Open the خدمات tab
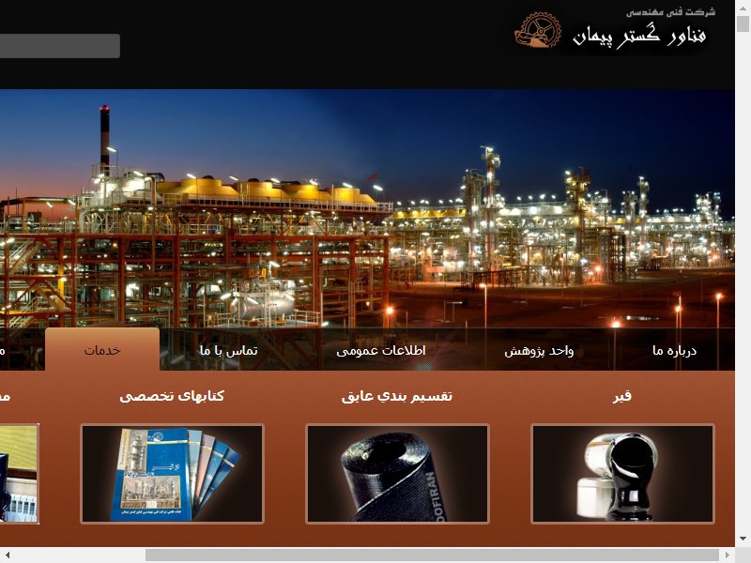Viewport: 751px width, 563px height. coord(102,350)
